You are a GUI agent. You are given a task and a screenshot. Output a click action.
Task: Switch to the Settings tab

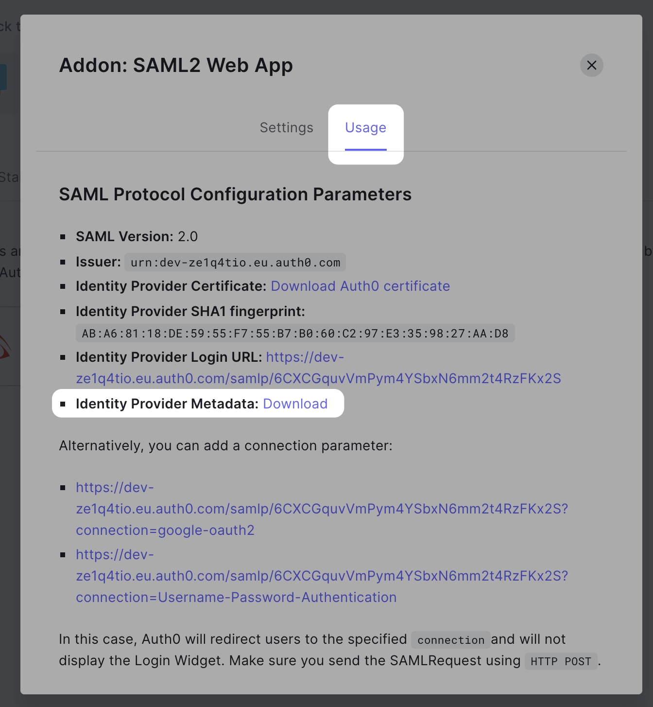tap(287, 128)
